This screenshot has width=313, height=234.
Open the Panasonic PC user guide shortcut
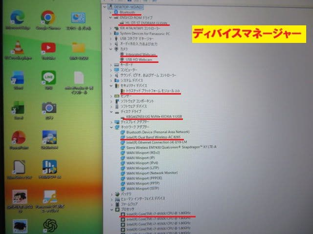point(50,197)
